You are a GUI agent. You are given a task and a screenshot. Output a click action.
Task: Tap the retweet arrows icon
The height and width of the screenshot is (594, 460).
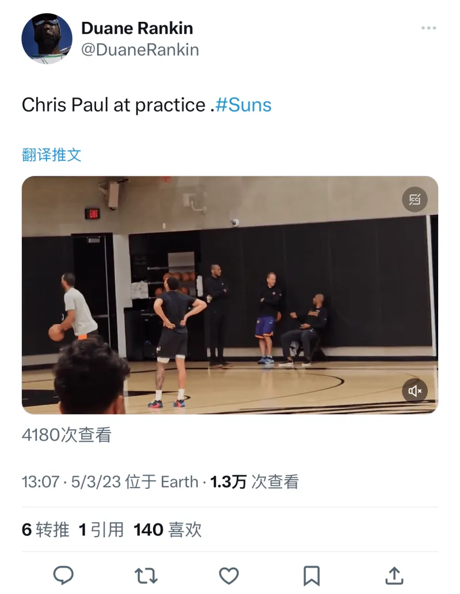[146, 576]
